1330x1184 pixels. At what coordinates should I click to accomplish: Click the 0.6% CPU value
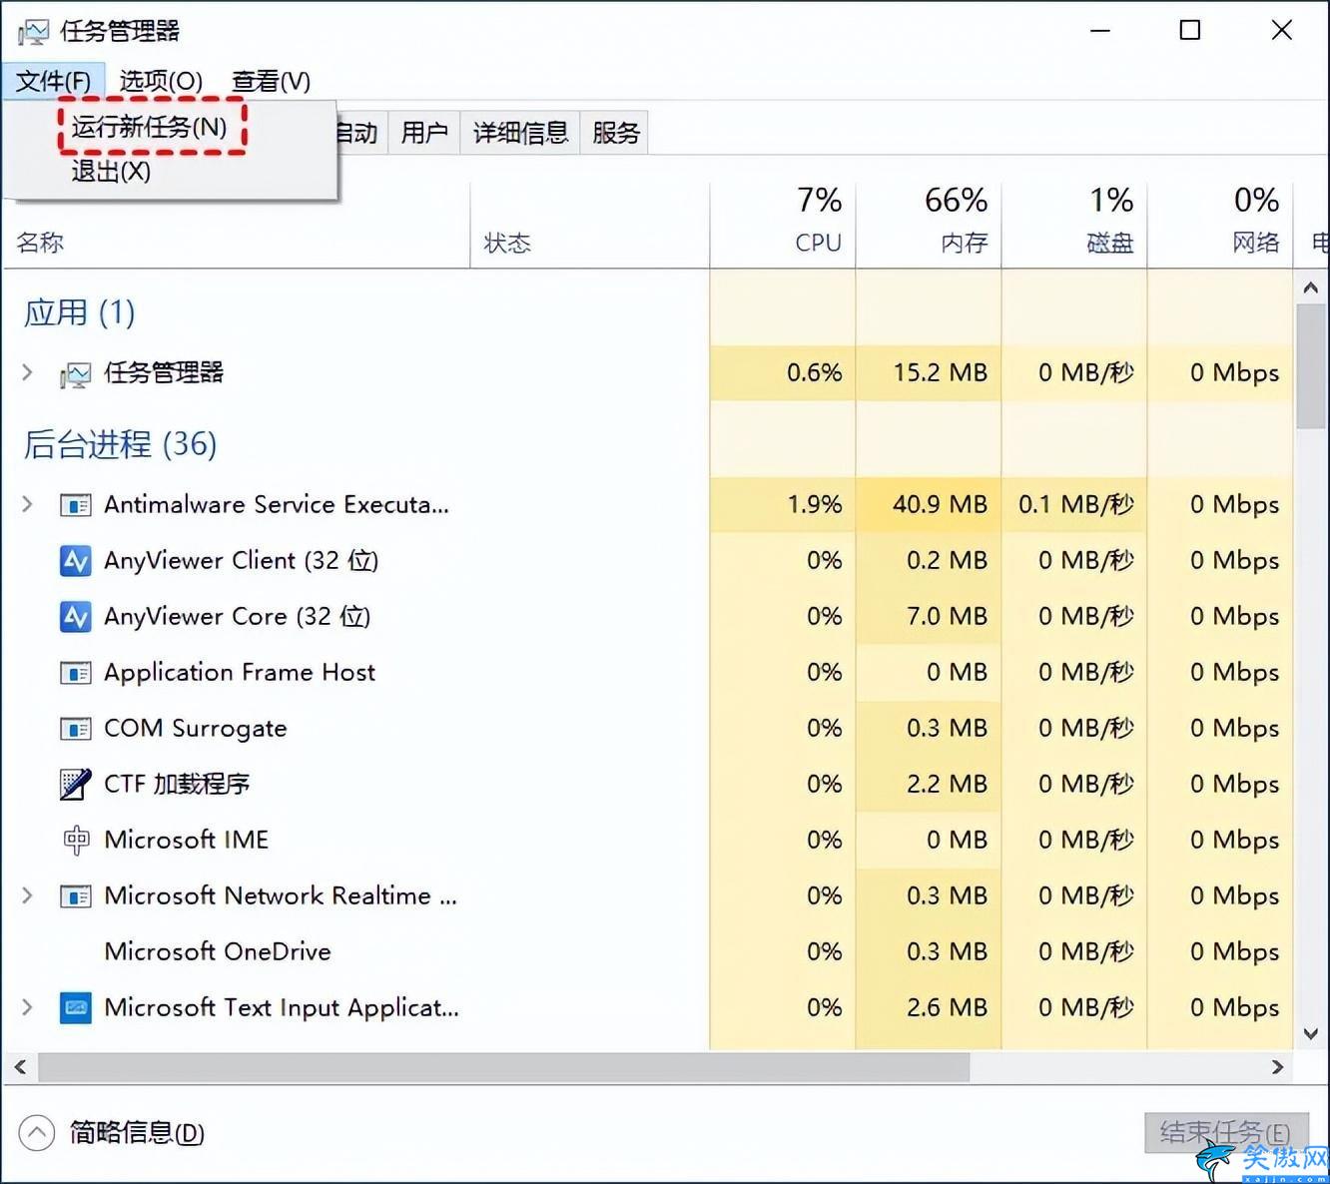point(815,373)
